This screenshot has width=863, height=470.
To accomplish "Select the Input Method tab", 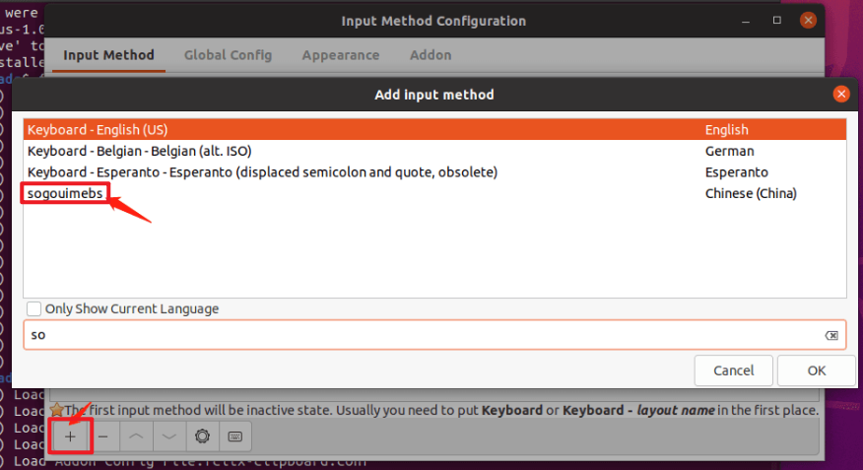I will (108, 55).
